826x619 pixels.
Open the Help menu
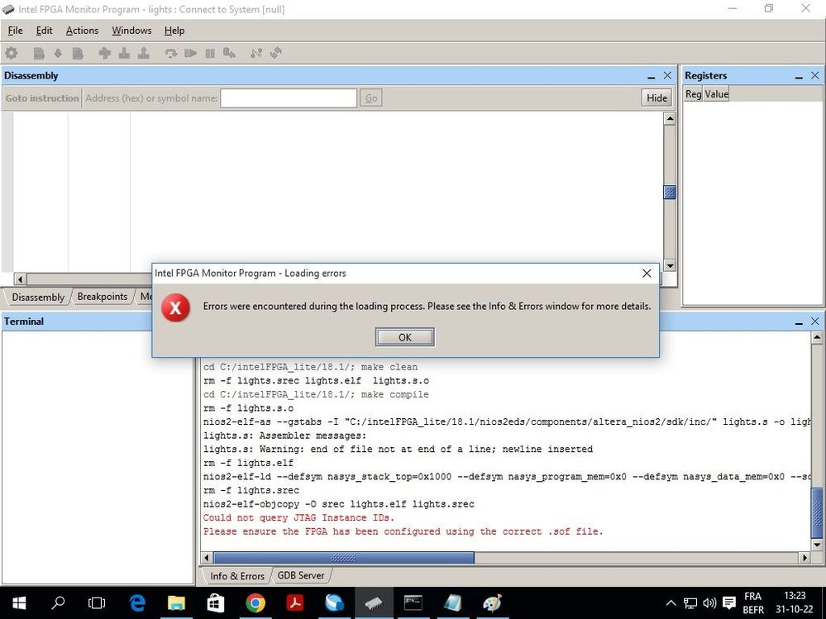click(174, 31)
